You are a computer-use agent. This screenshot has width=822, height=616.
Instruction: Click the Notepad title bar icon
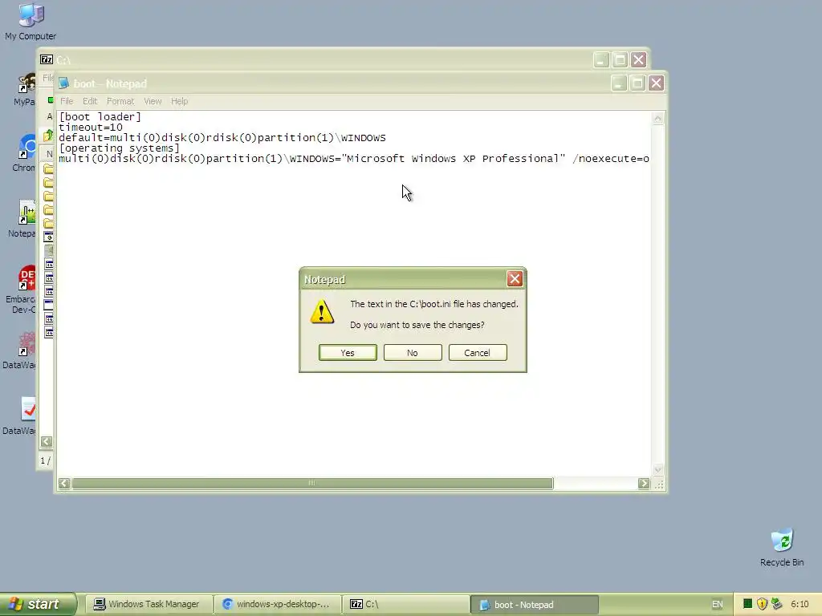pos(64,83)
